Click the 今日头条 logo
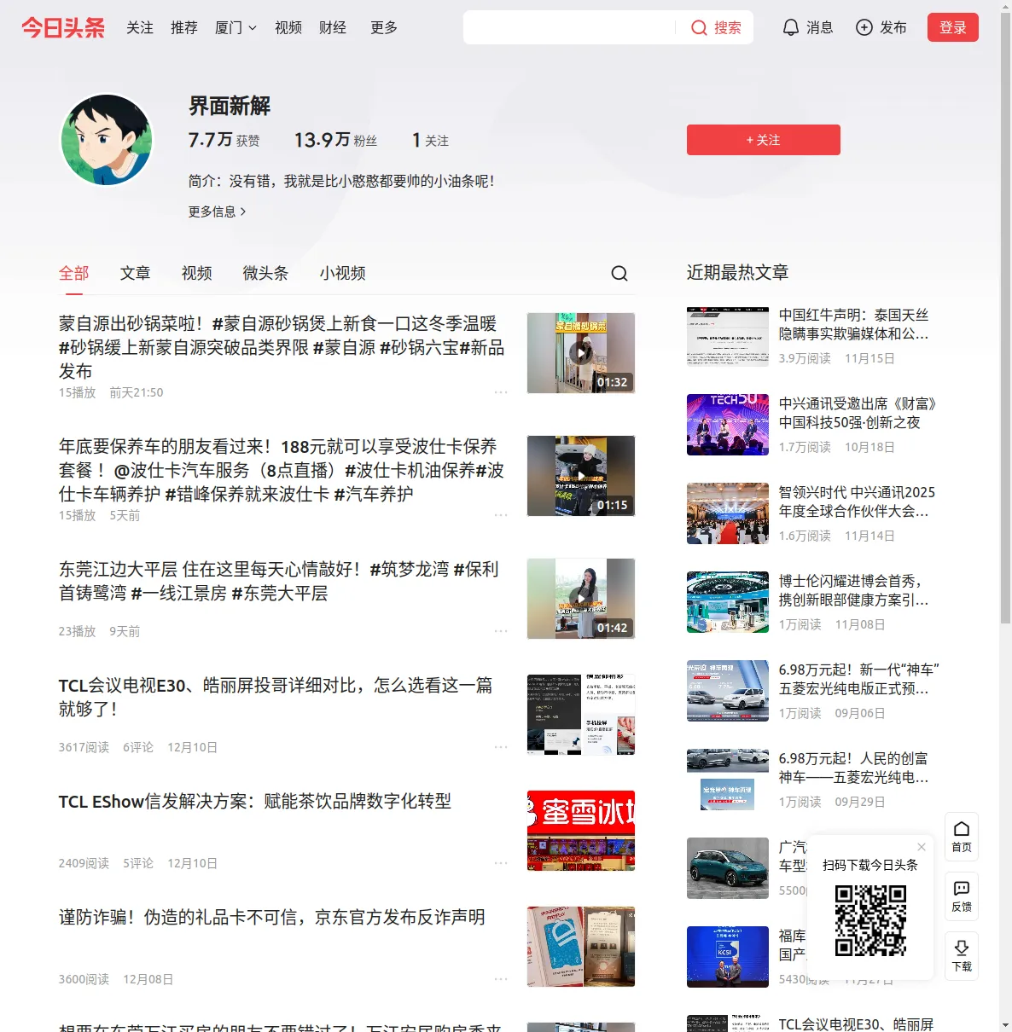Screen dimensions: 1012x1032 (x=63, y=27)
